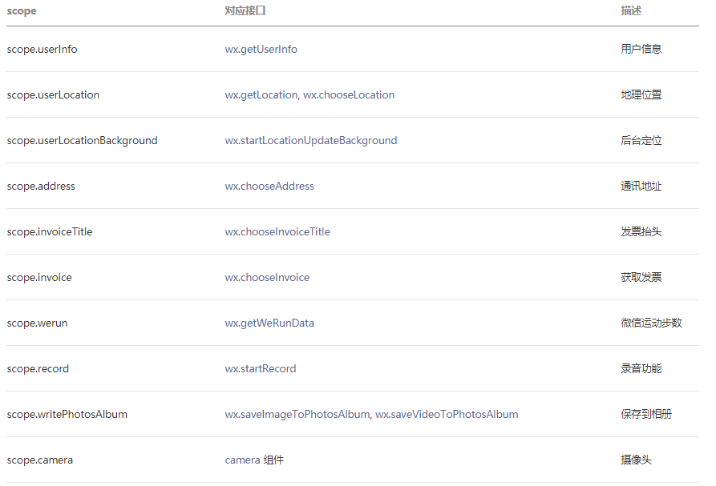716x486 pixels.
Task: Select the scope.userInfo cell
Action: 42,49
